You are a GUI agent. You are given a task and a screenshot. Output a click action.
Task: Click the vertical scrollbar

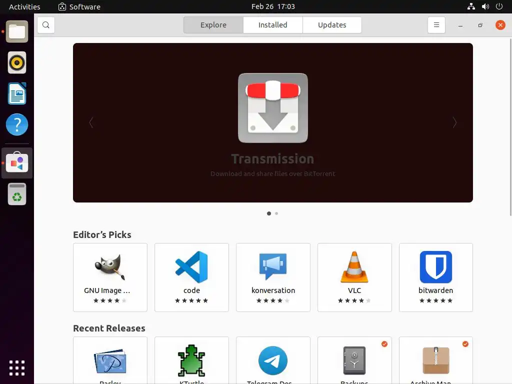click(x=510, y=127)
